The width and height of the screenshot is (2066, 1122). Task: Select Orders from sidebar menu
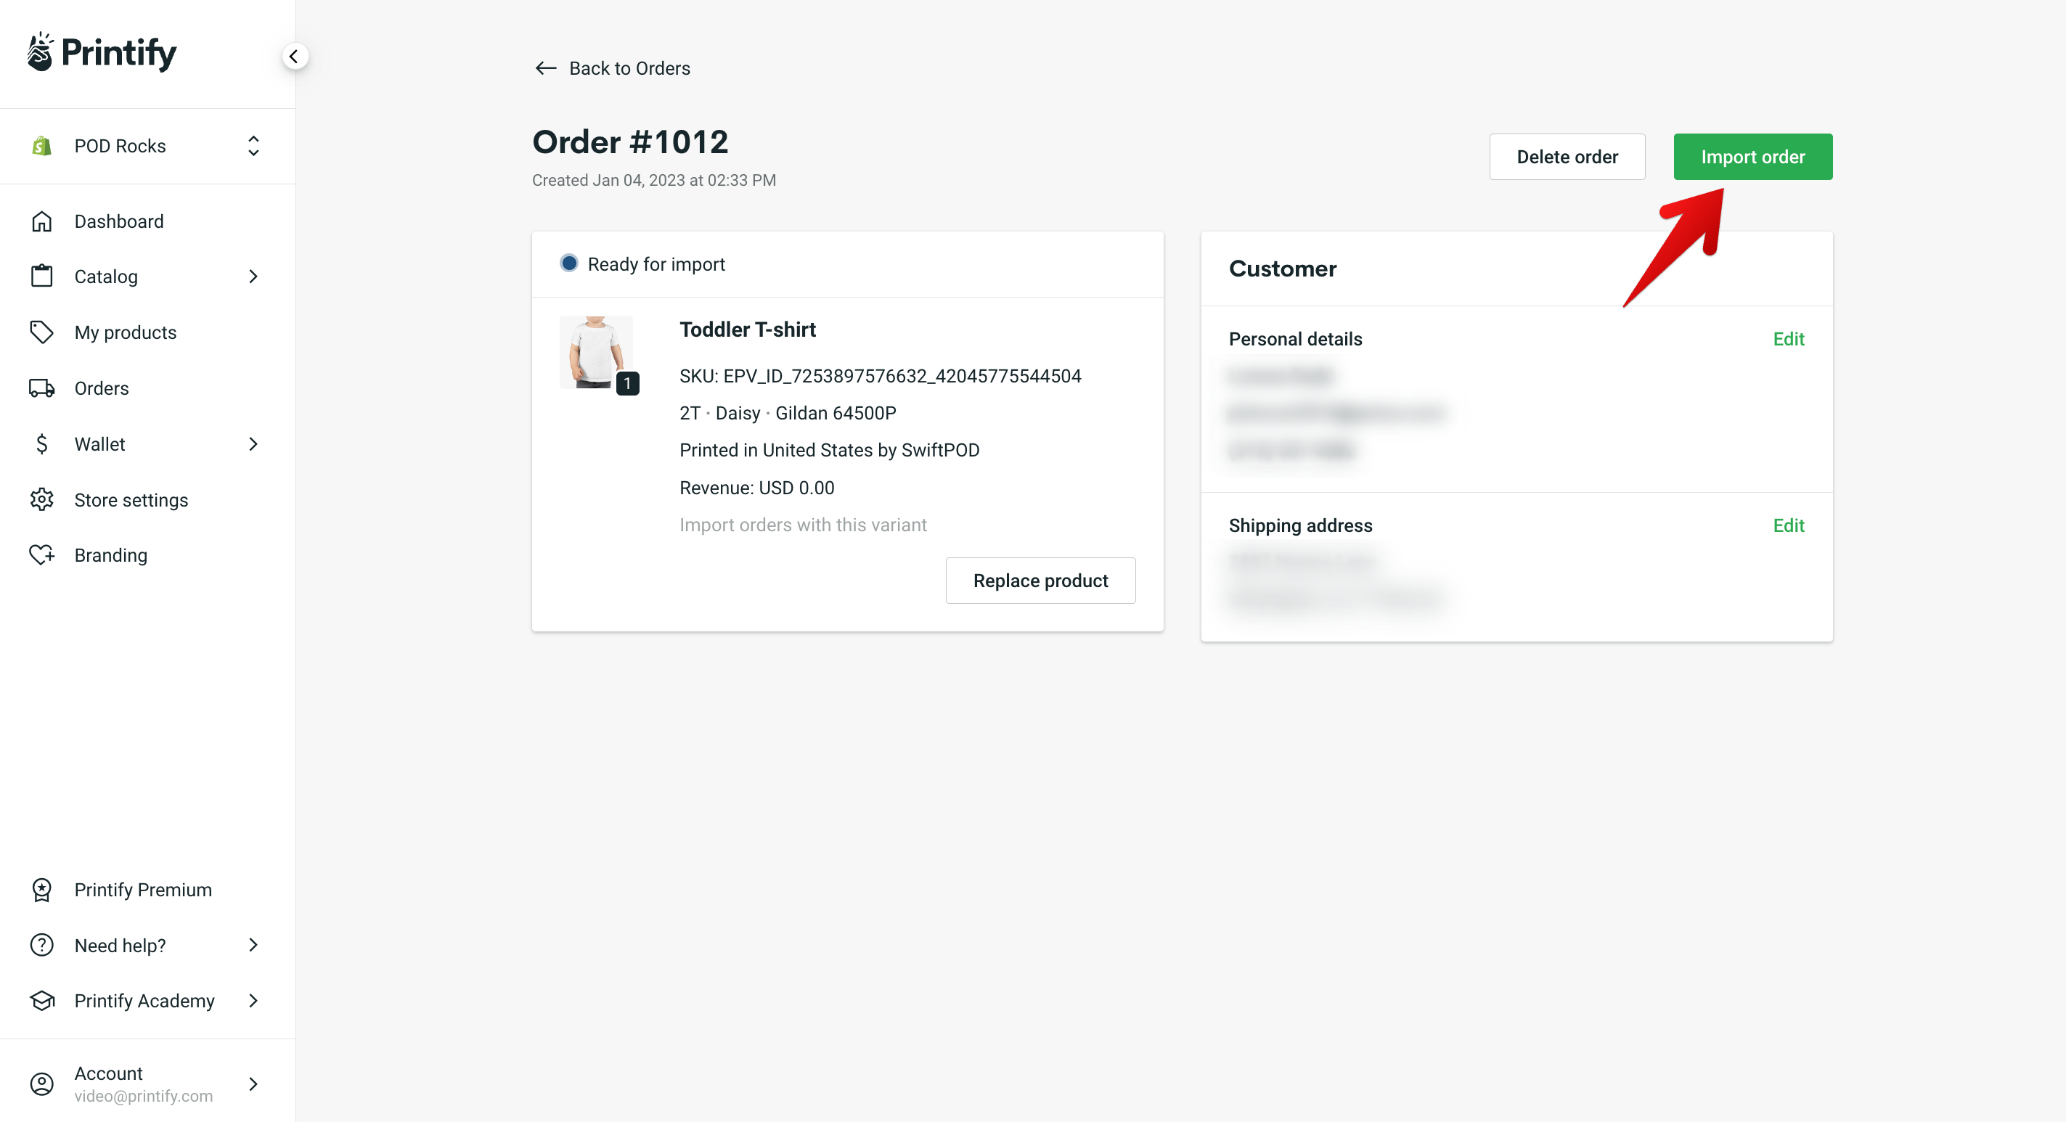pyautogui.click(x=101, y=388)
